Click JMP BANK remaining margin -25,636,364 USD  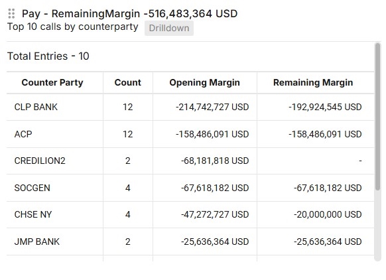[x=328, y=242]
